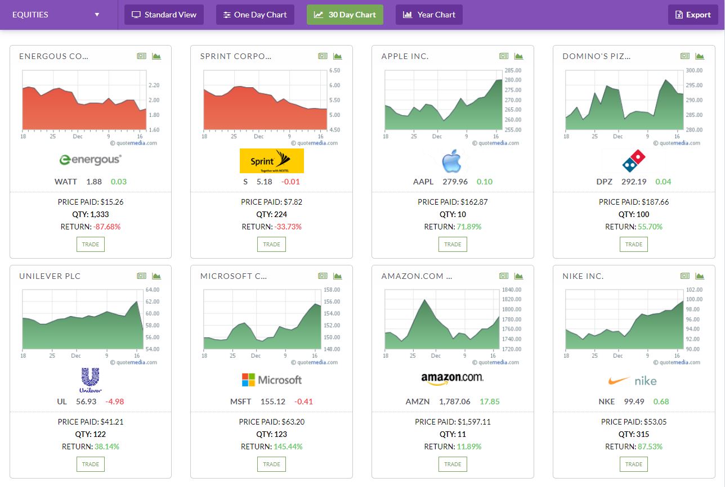Click the NIKE INC. card title

583,276
